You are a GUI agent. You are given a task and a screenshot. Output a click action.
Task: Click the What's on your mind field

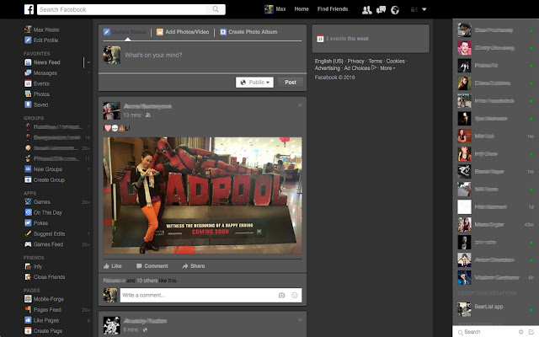click(x=212, y=55)
